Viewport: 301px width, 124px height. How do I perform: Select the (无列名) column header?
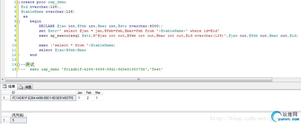click(19, 115)
